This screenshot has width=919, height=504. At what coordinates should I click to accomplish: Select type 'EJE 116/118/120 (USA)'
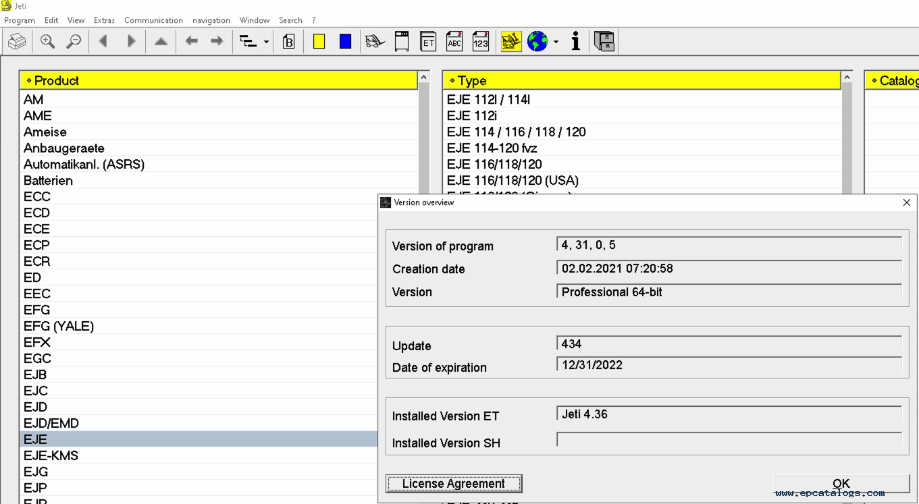coord(641,180)
